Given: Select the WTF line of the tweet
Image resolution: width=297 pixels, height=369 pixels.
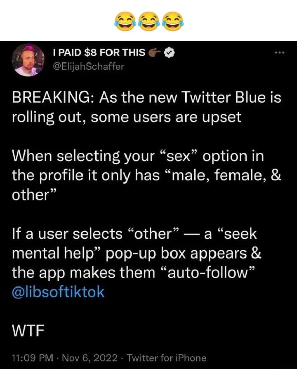Looking at the screenshot, I should (27, 329).
